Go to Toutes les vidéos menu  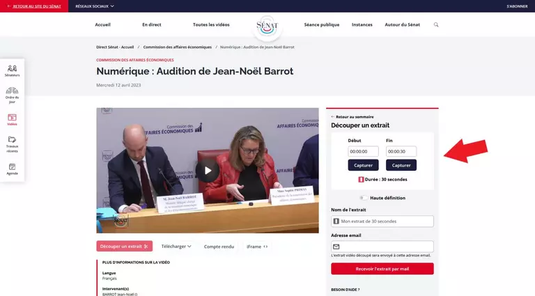tap(211, 24)
